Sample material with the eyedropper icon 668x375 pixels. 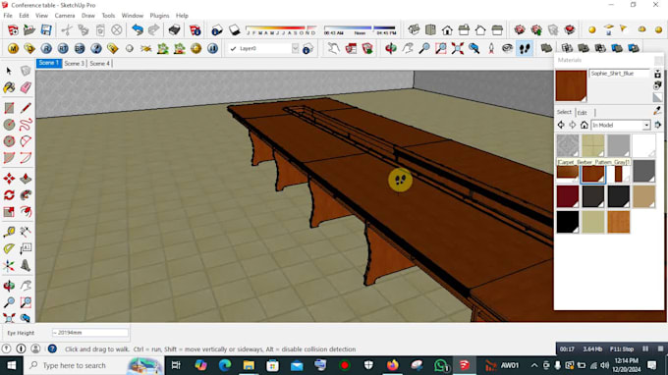pos(657,111)
